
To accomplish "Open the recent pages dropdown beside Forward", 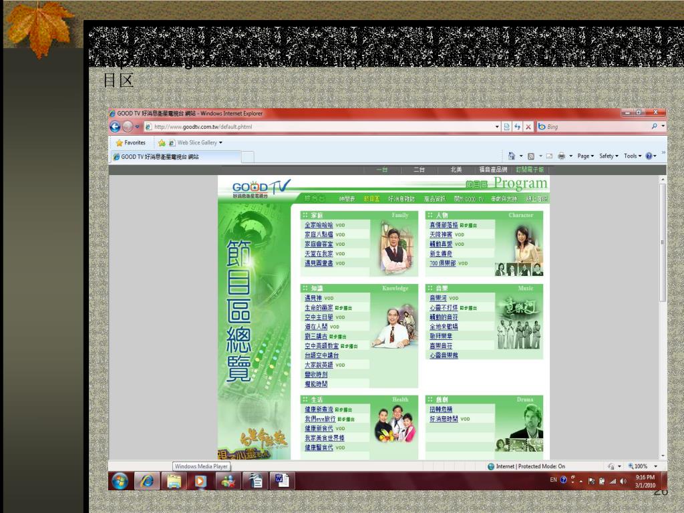I will tap(138, 126).
